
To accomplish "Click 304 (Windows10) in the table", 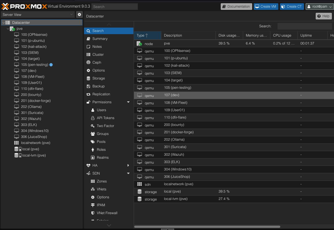I will coord(178,169).
